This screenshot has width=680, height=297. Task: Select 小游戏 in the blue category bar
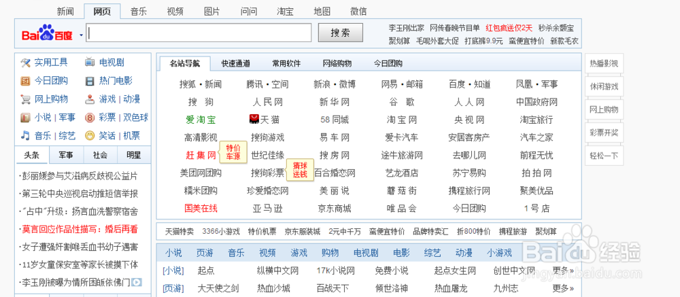click(x=499, y=253)
